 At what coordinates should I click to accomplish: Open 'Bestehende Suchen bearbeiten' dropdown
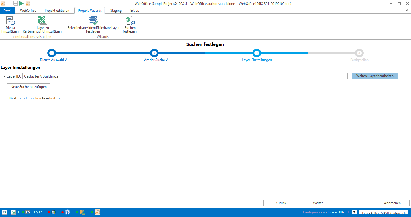(x=198, y=98)
